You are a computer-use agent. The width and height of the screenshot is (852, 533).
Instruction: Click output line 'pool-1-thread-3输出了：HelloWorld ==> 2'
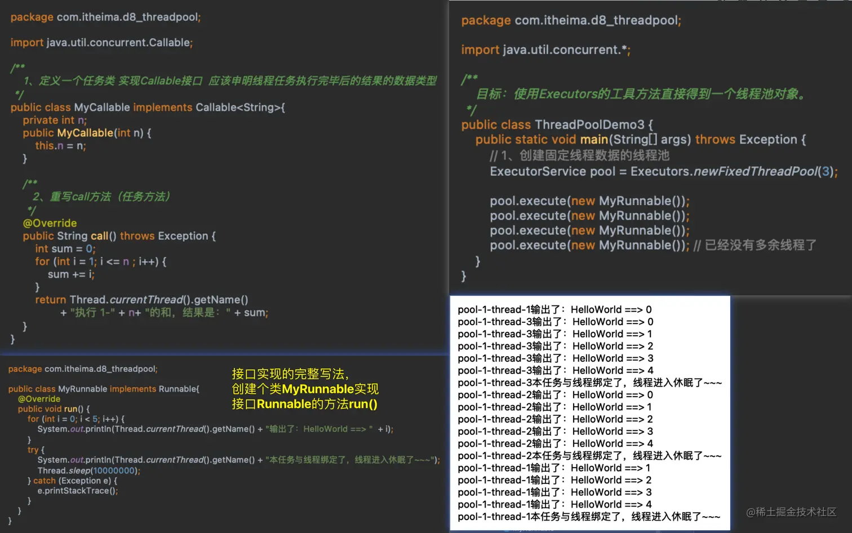pyautogui.click(x=556, y=346)
